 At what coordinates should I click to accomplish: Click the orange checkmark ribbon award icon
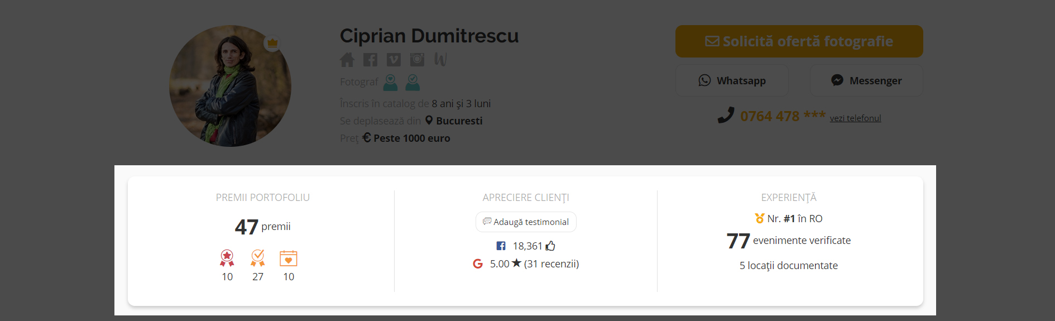[258, 258]
